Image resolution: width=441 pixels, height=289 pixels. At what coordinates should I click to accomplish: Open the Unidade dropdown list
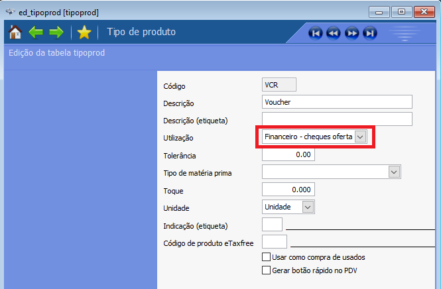pyautogui.click(x=307, y=207)
